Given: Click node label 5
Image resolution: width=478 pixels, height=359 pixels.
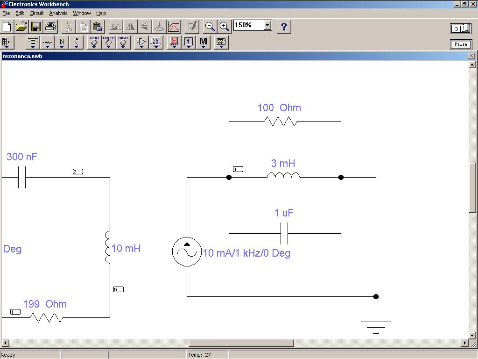Looking at the screenshot, I should click(119, 289).
